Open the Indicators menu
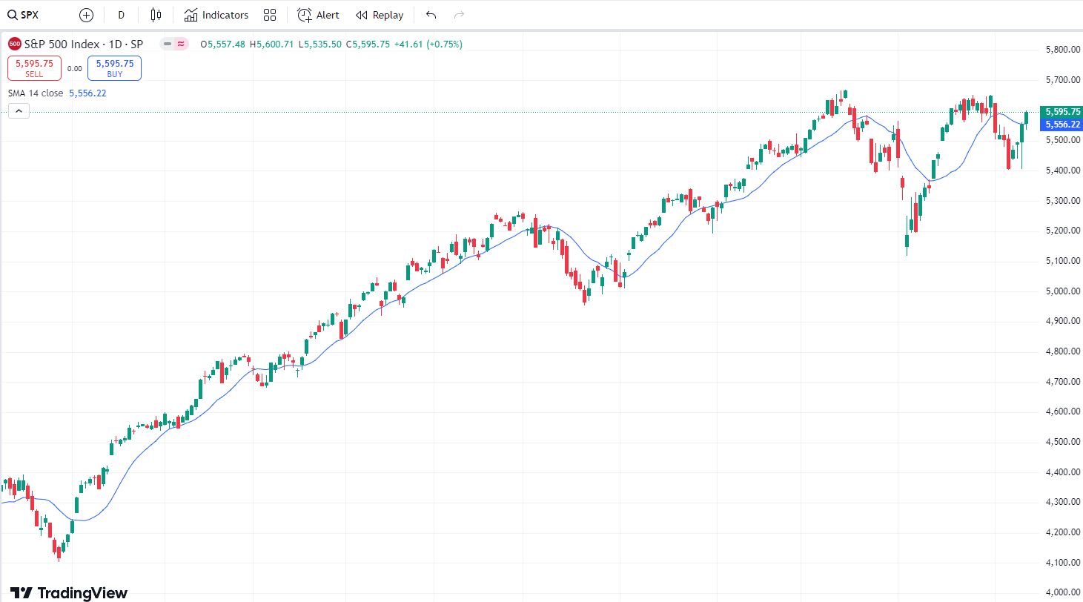 tap(216, 15)
